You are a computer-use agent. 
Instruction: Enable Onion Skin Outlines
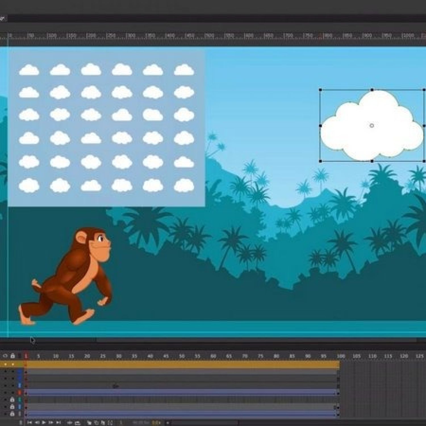pos(96,423)
